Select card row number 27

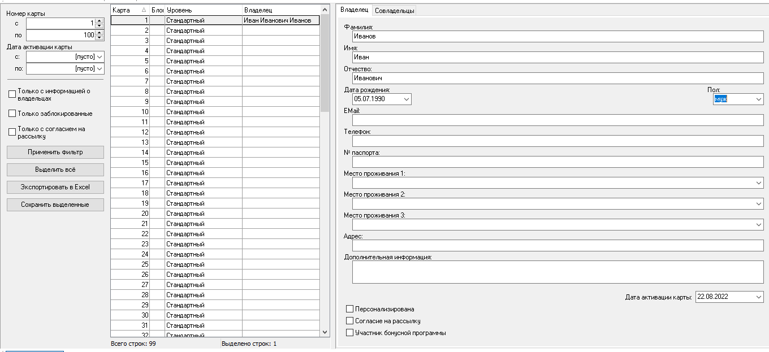pos(215,285)
